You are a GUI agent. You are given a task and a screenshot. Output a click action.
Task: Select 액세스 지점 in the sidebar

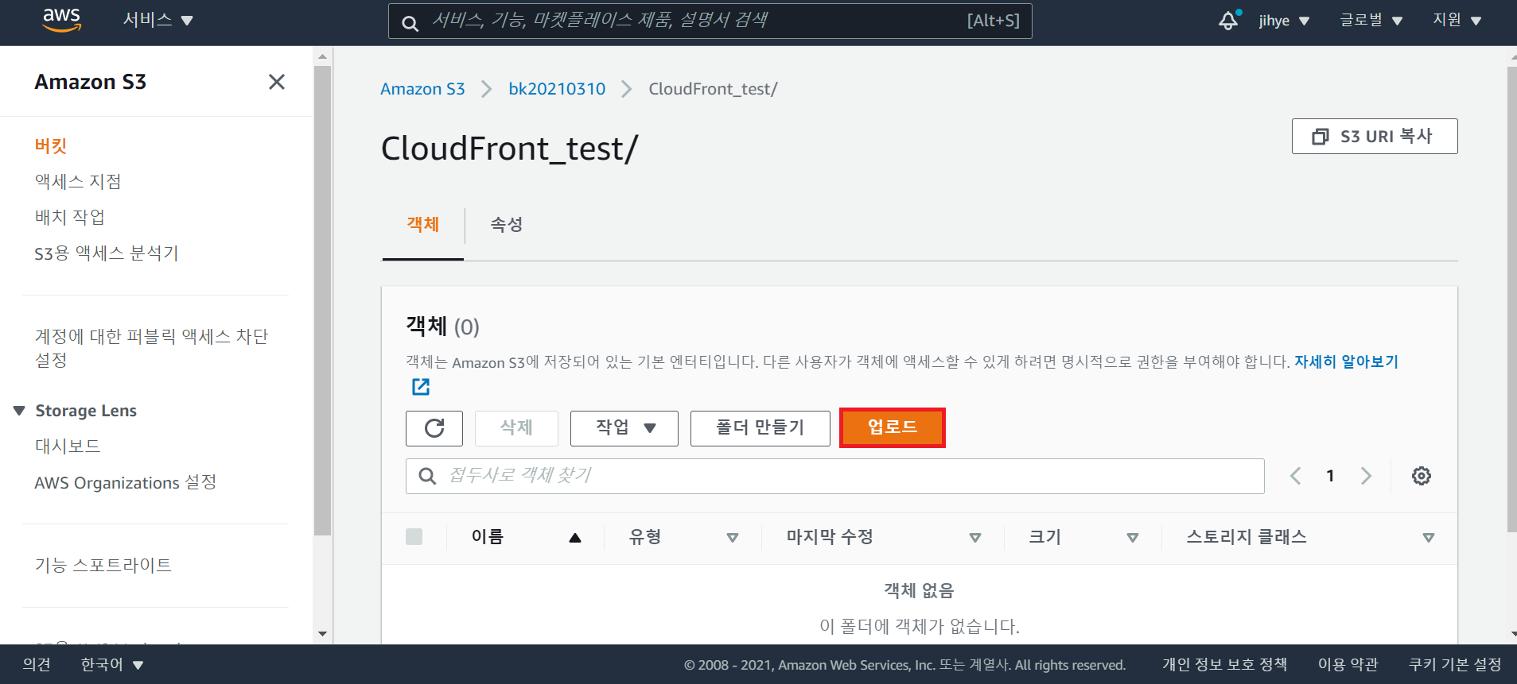(78, 181)
